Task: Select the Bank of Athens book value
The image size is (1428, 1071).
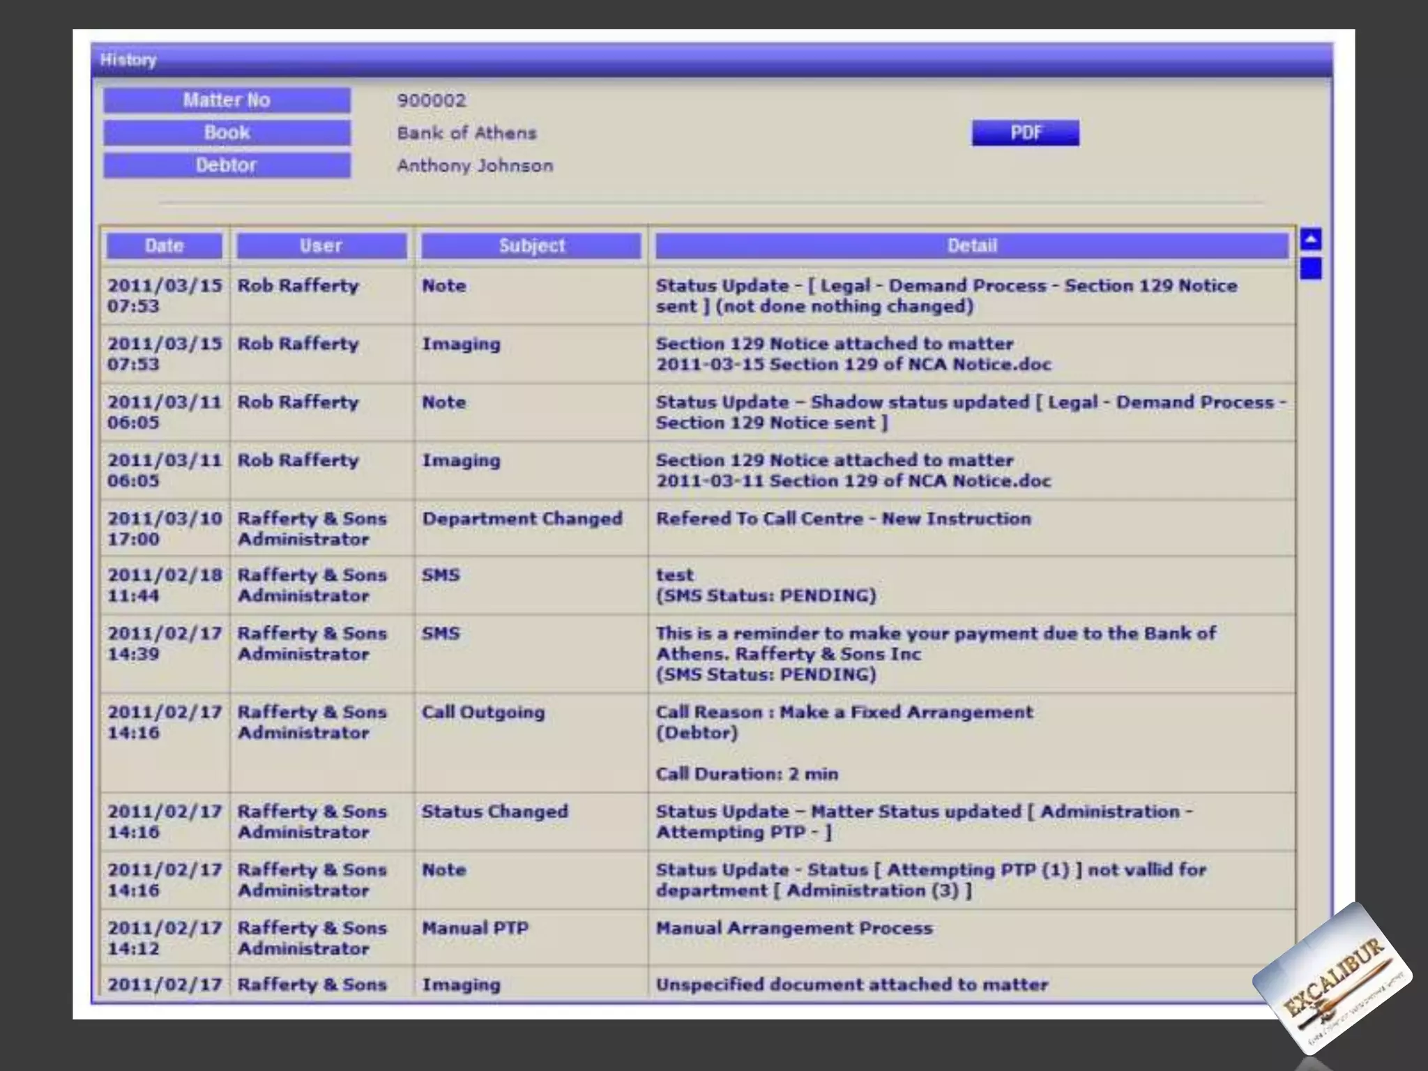Action: point(466,133)
